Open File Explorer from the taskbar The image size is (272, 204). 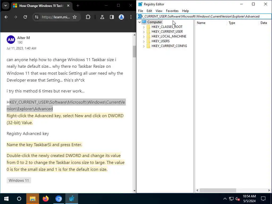[33, 199]
